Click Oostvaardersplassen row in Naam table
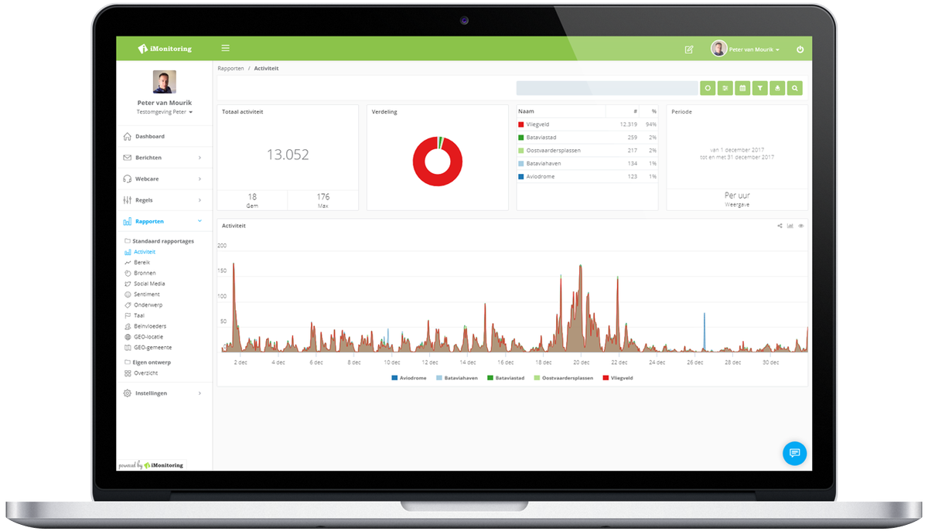The image size is (928, 531). (x=587, y=151)
